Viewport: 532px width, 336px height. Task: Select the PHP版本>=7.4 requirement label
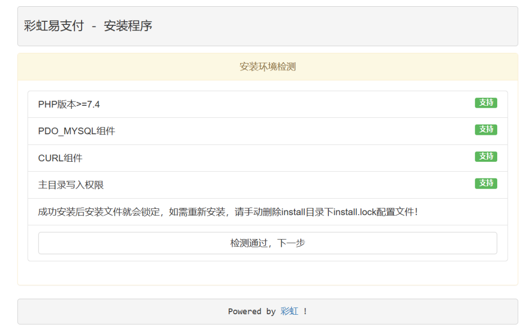point(69,104)
